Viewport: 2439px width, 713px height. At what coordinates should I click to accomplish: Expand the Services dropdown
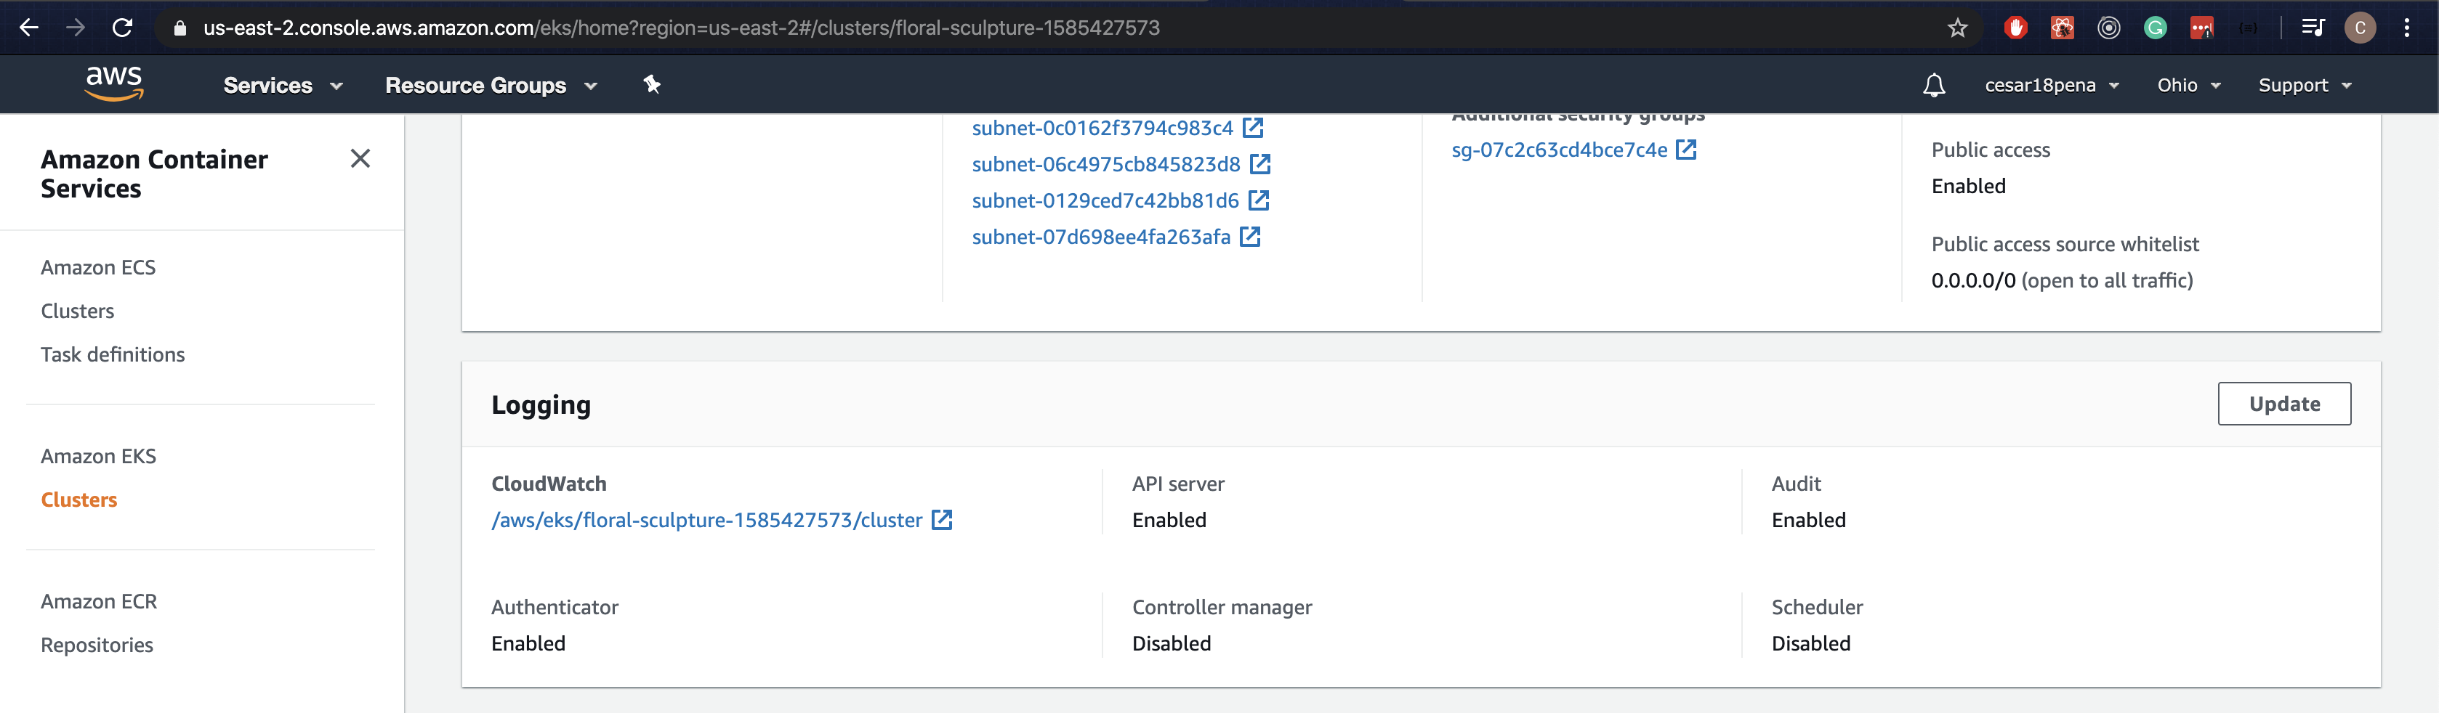pos(283,85)
